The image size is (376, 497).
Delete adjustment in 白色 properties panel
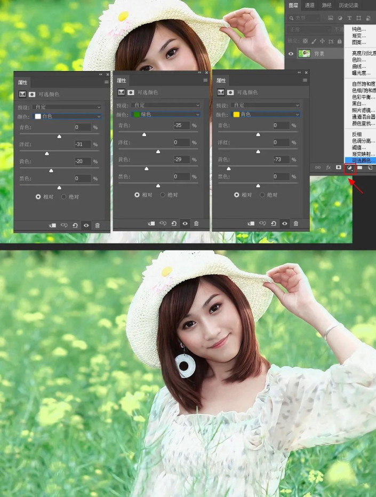[x=97, y=225]
